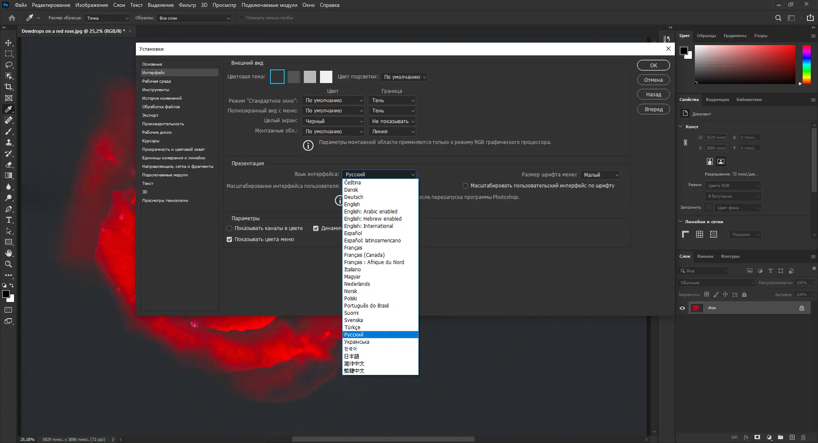Select the Rectangular Marquee tool
818x443 pixels.
[x=9, y=54]
